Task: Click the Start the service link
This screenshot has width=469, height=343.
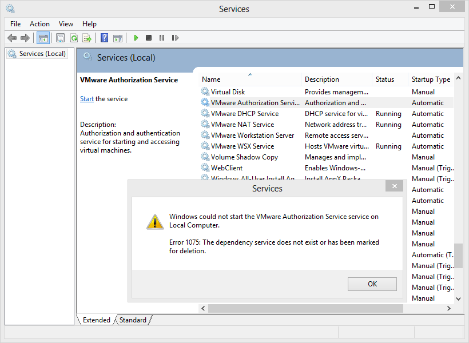Action: [x=87, y=99]
